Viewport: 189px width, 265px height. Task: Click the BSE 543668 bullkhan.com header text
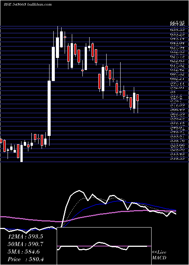tap(28, 5)
